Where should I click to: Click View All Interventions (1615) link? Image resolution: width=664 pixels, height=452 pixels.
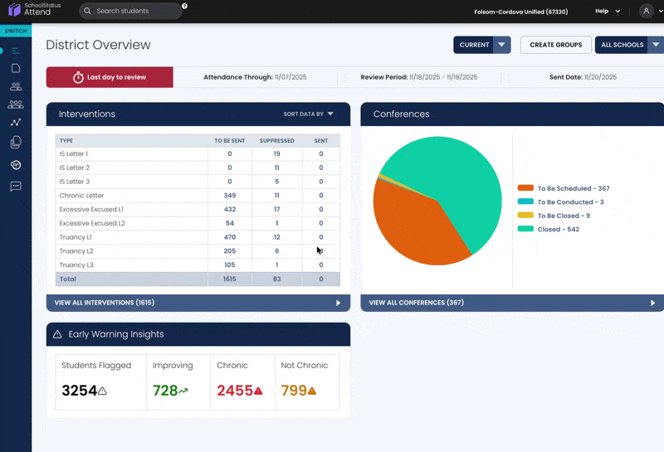tap(198, 303)
